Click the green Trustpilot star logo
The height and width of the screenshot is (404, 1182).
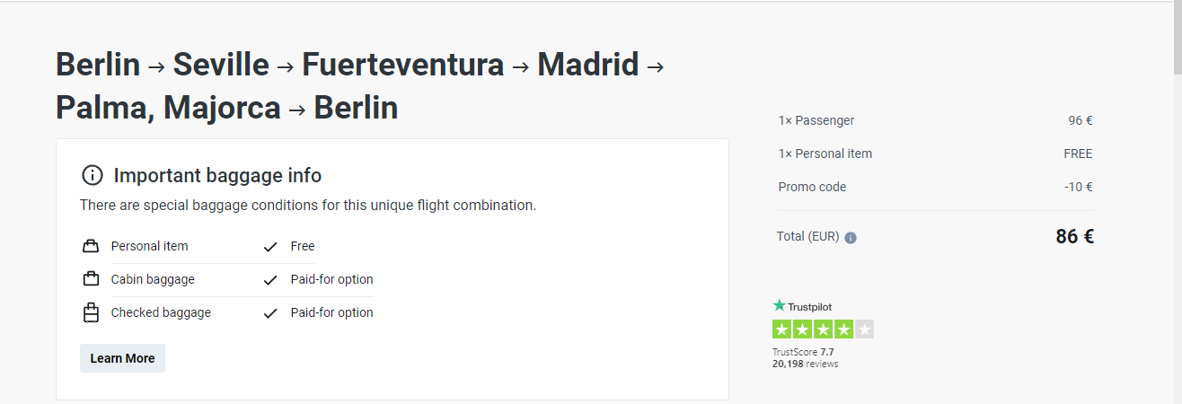click(x=779, y=306)
